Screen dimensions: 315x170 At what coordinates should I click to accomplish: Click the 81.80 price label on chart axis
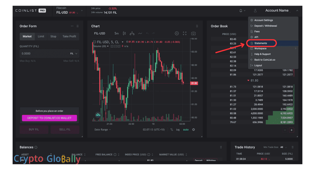click(194, 83)
